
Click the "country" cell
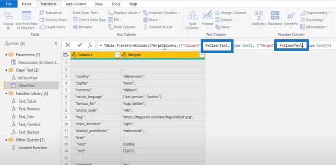[x=96, y=77]
